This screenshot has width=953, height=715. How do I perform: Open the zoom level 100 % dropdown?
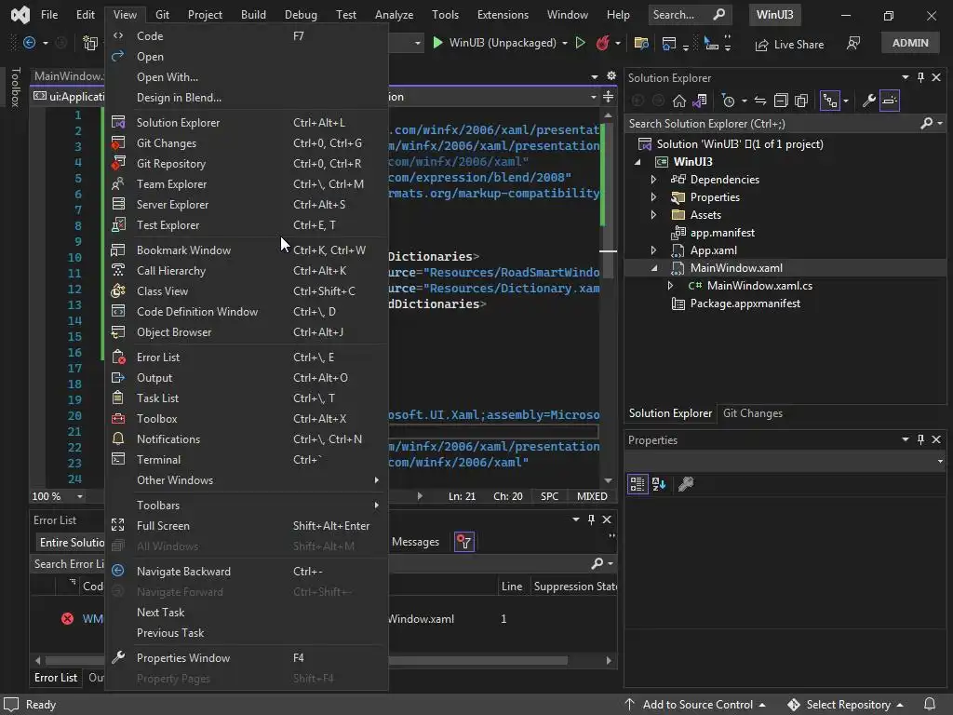tap(80, 497)
